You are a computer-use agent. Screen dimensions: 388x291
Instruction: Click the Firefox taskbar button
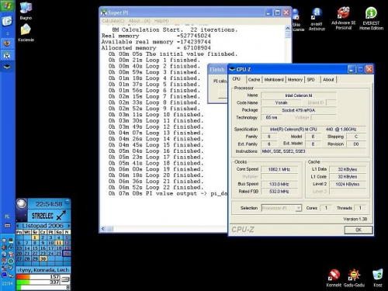tap(7, 43)
